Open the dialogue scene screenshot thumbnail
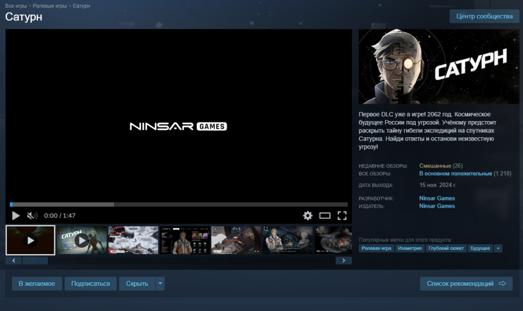The image size is (523, 311). (288, 240)
